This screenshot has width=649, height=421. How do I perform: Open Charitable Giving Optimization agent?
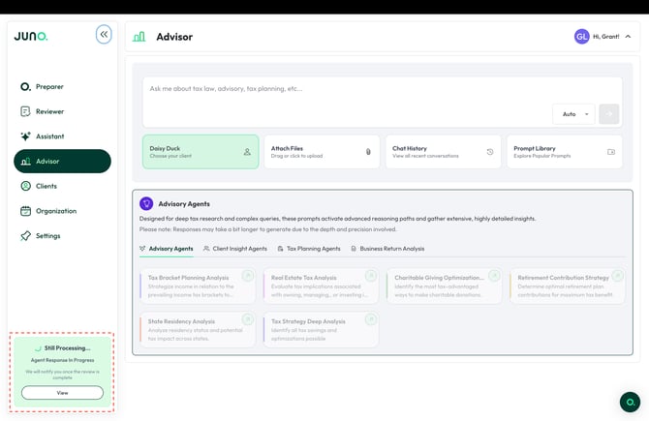pos(444,286)
